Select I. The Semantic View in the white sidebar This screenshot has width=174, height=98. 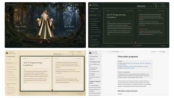94,62
